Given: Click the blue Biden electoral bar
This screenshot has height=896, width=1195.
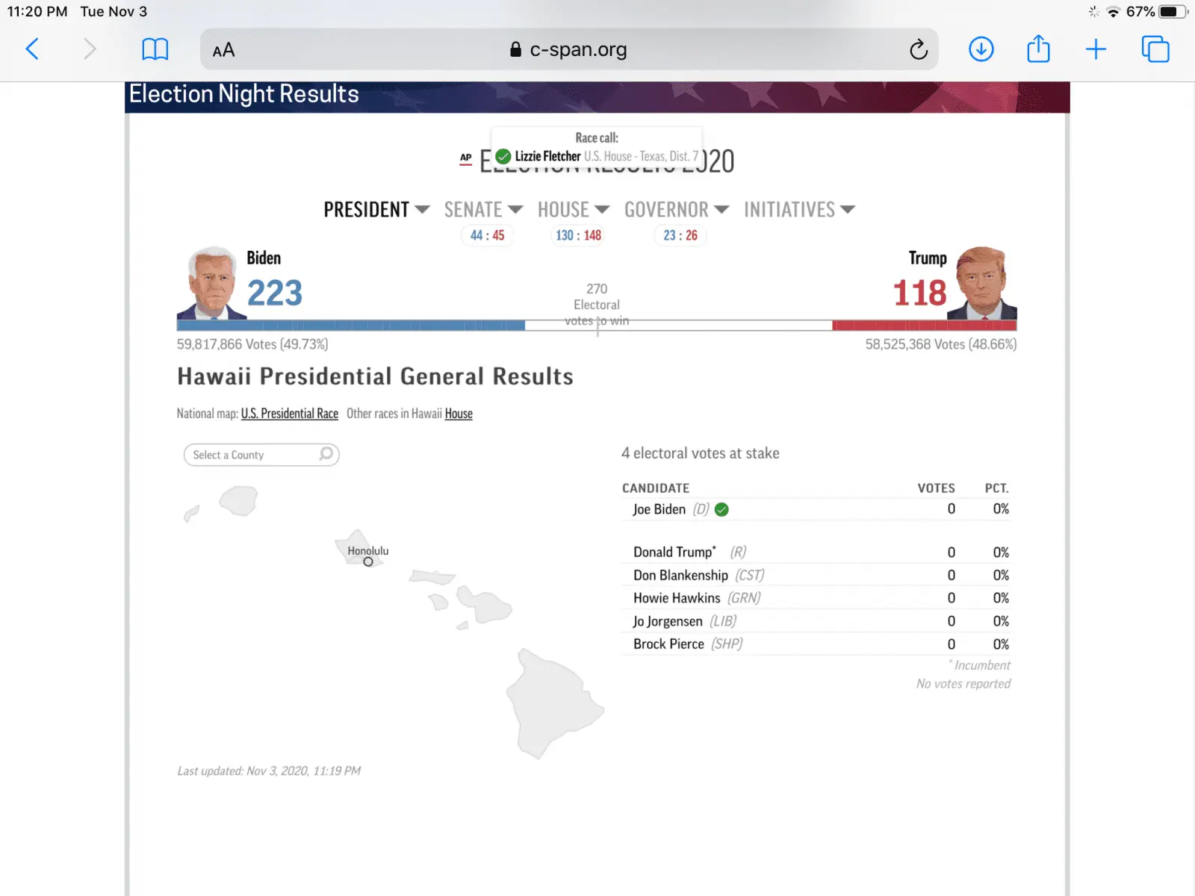Looking at the screenshot, I should coord(350,326).
